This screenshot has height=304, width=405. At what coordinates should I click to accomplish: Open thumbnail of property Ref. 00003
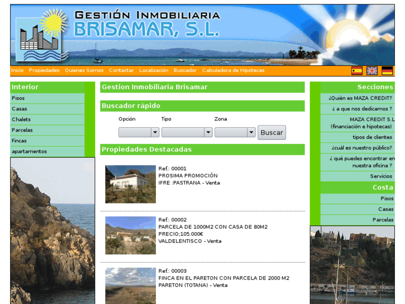click(130, 286)
